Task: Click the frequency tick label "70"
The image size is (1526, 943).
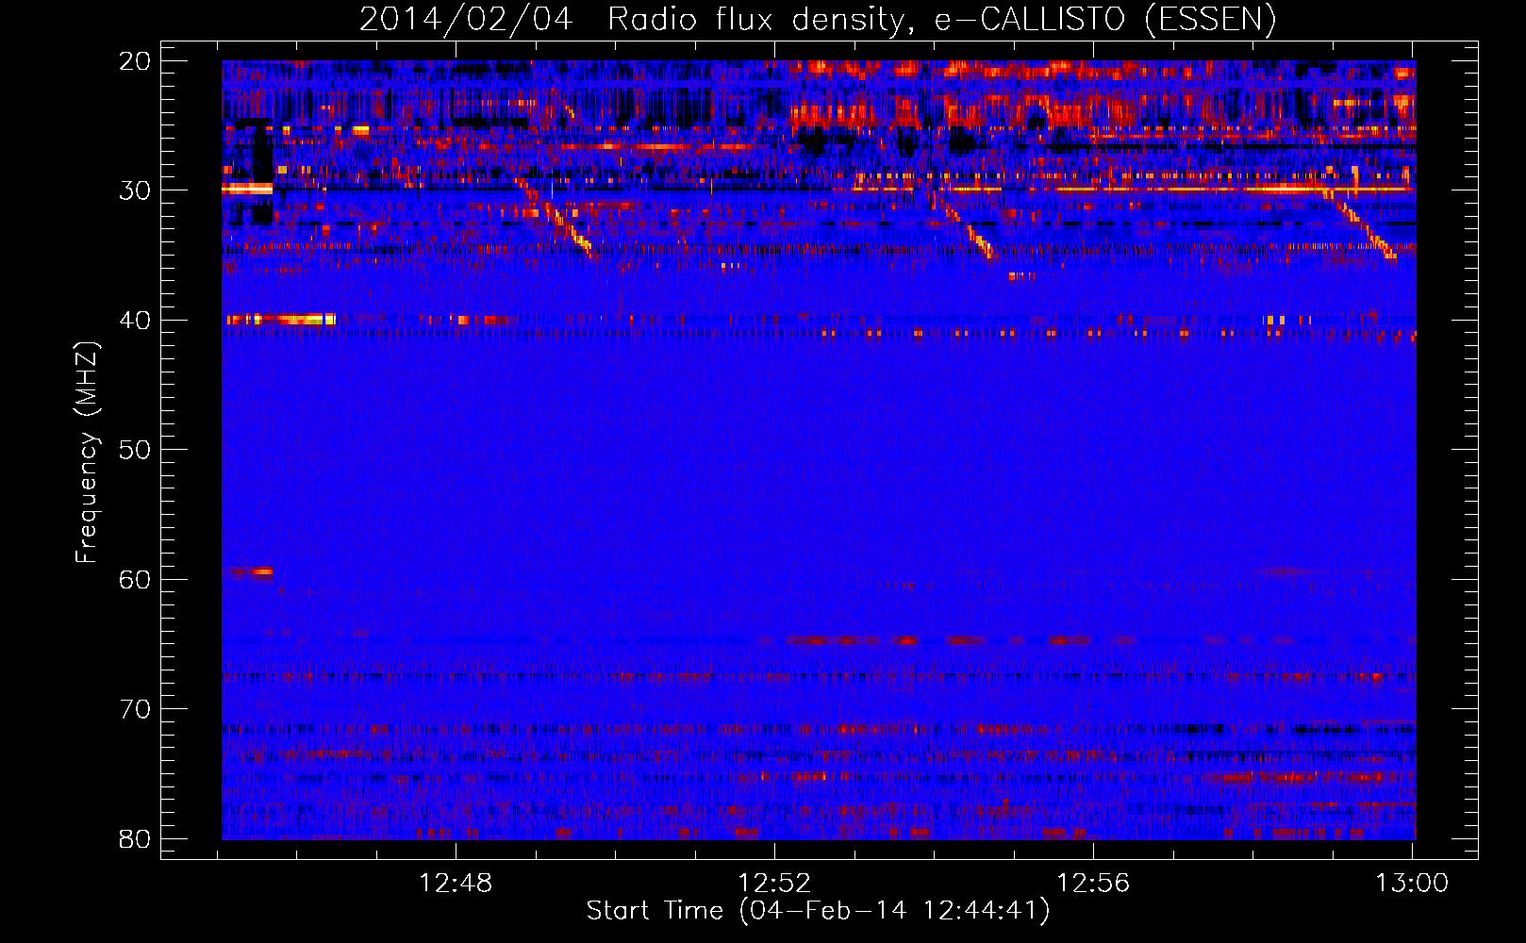Action: [x=135, y=709]
